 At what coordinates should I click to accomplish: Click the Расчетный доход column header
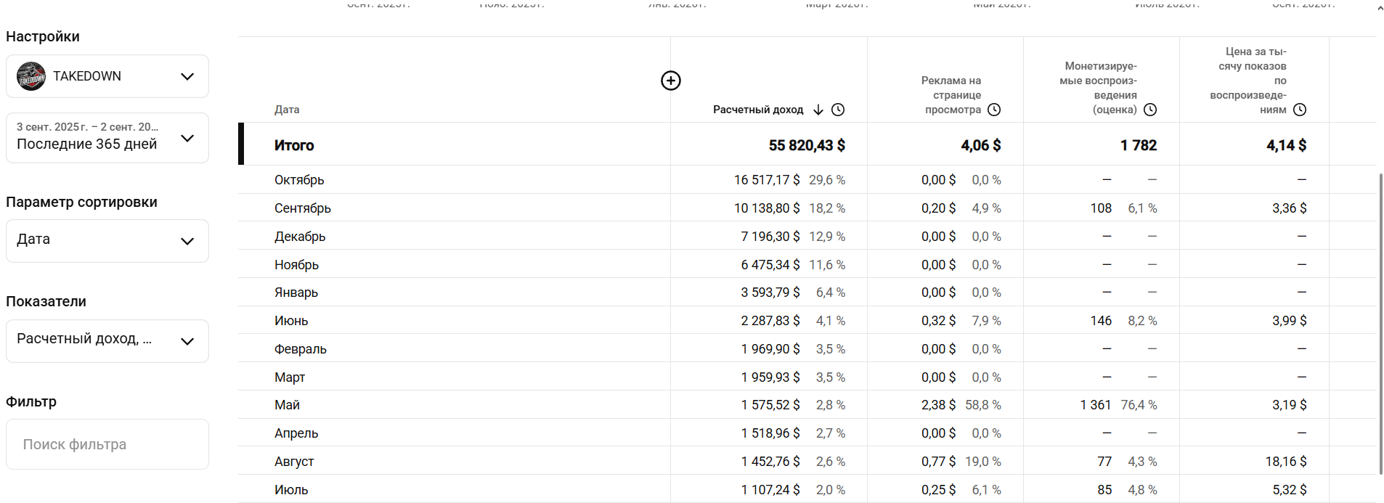coord(758,110)
